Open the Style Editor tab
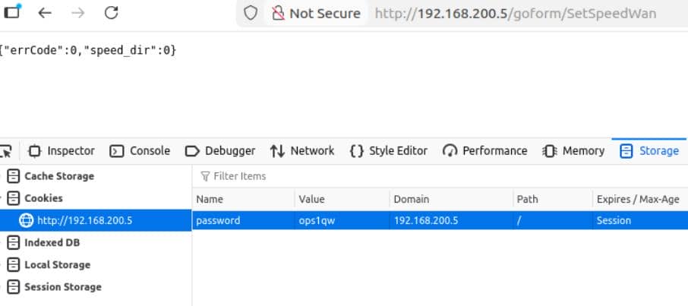Viewport: 688px width, 306px height. (389, 150)
